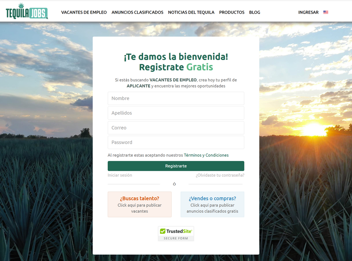
Task: Open Términos y Condiciones link
Action: [206, 155]
